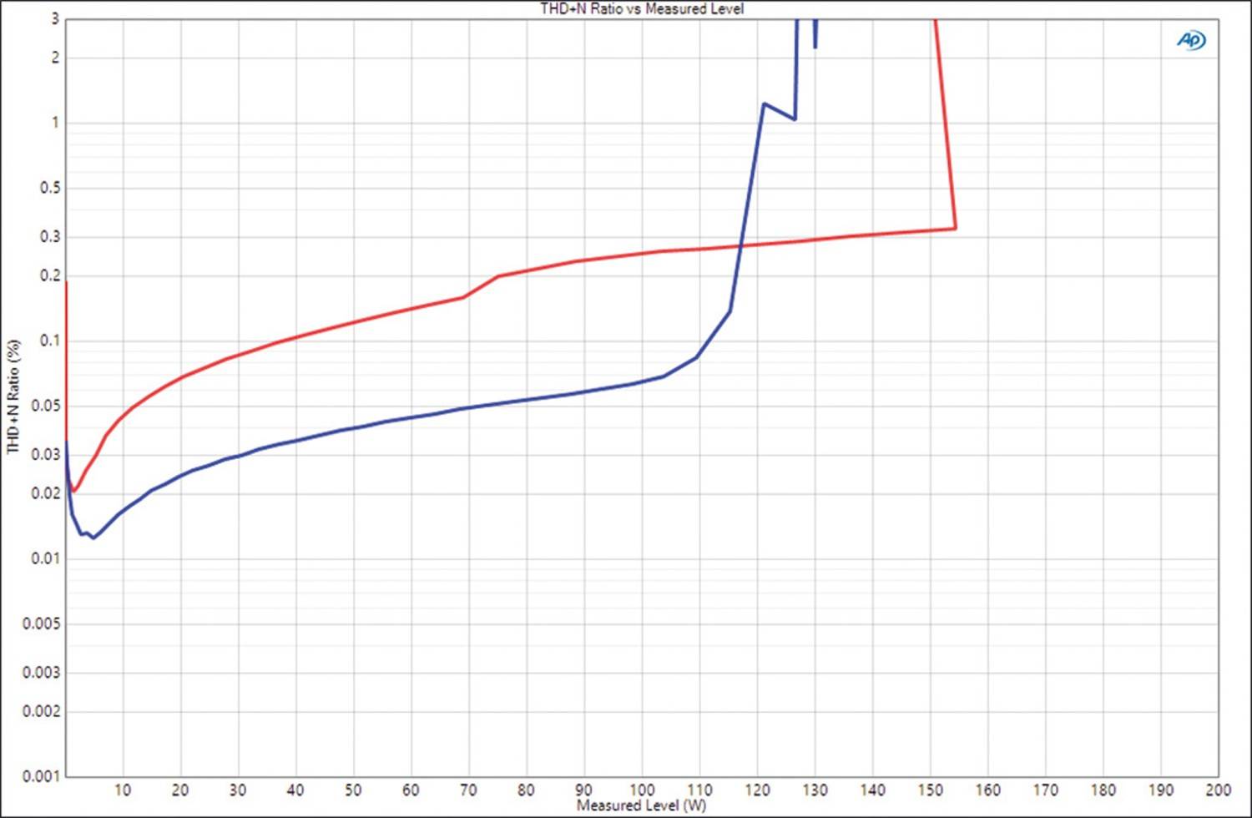
Task: Click the X-axis tick label 30
Action: click(238, 790)
